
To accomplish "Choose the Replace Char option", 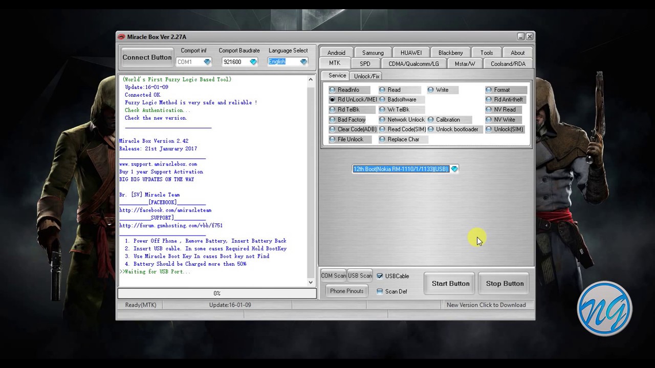I will (x=382, y=139).
